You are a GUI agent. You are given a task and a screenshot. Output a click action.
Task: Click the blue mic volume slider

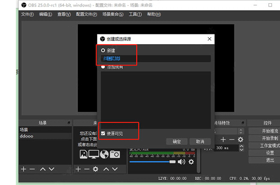pyautogui.click(x=152, y=162)
